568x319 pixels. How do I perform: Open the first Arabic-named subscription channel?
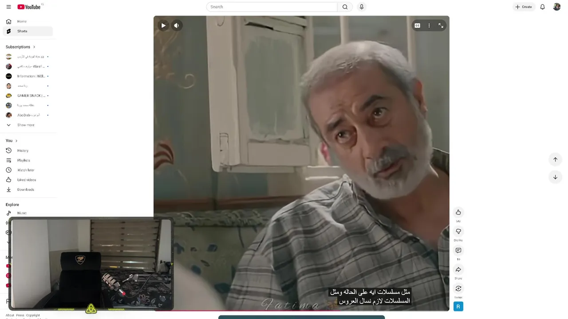point(28,57)
